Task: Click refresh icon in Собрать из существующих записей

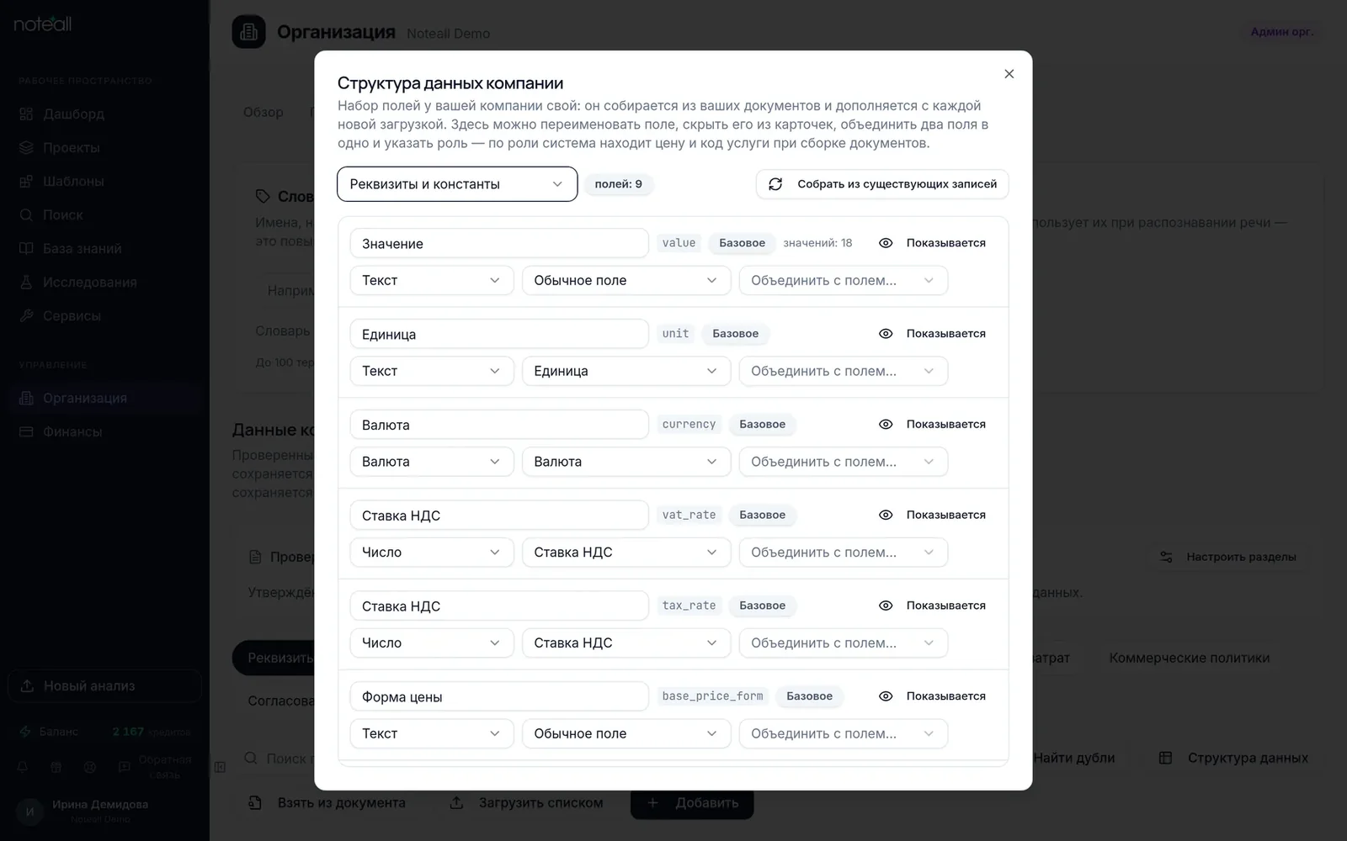Action: coord(775,184)
